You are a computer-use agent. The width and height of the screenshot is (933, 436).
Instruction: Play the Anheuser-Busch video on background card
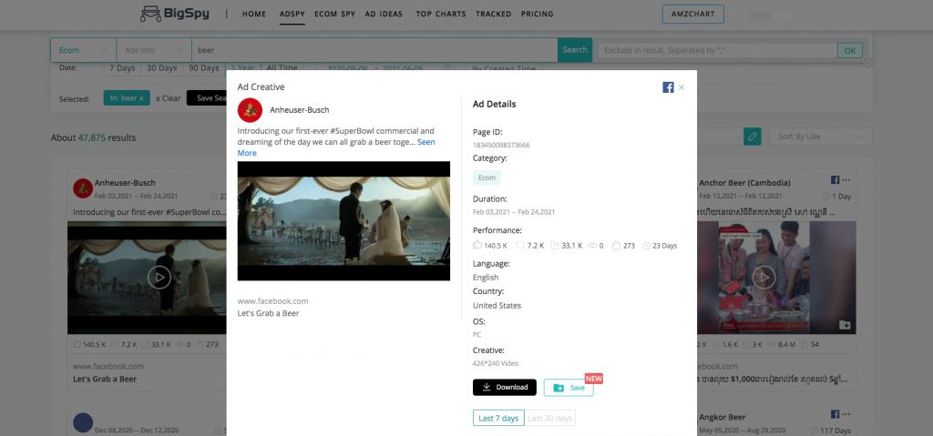coord(159,278)
